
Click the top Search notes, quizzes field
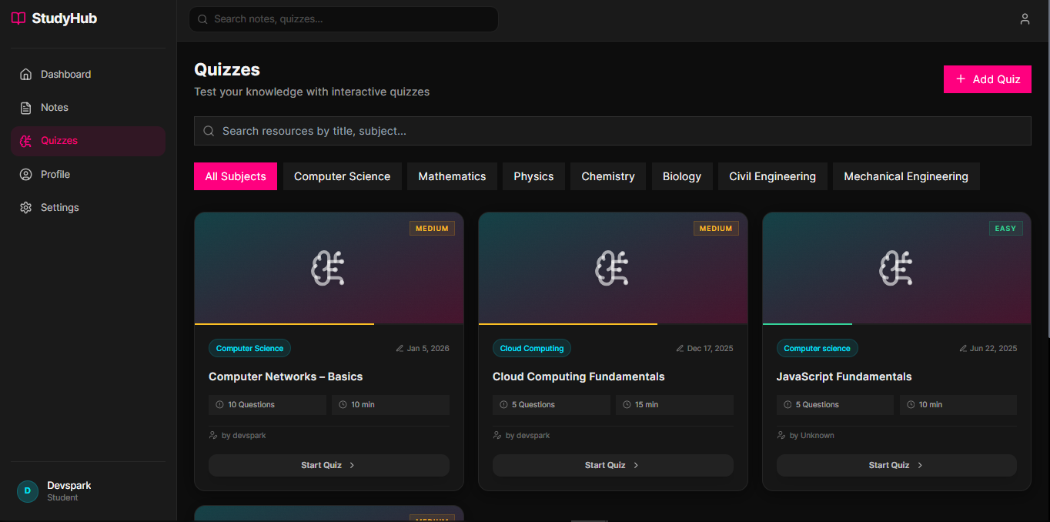[x=343, y=19]
